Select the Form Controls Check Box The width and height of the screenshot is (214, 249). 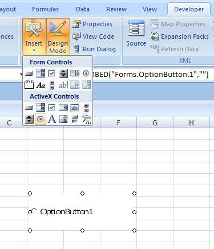point(52,74)
